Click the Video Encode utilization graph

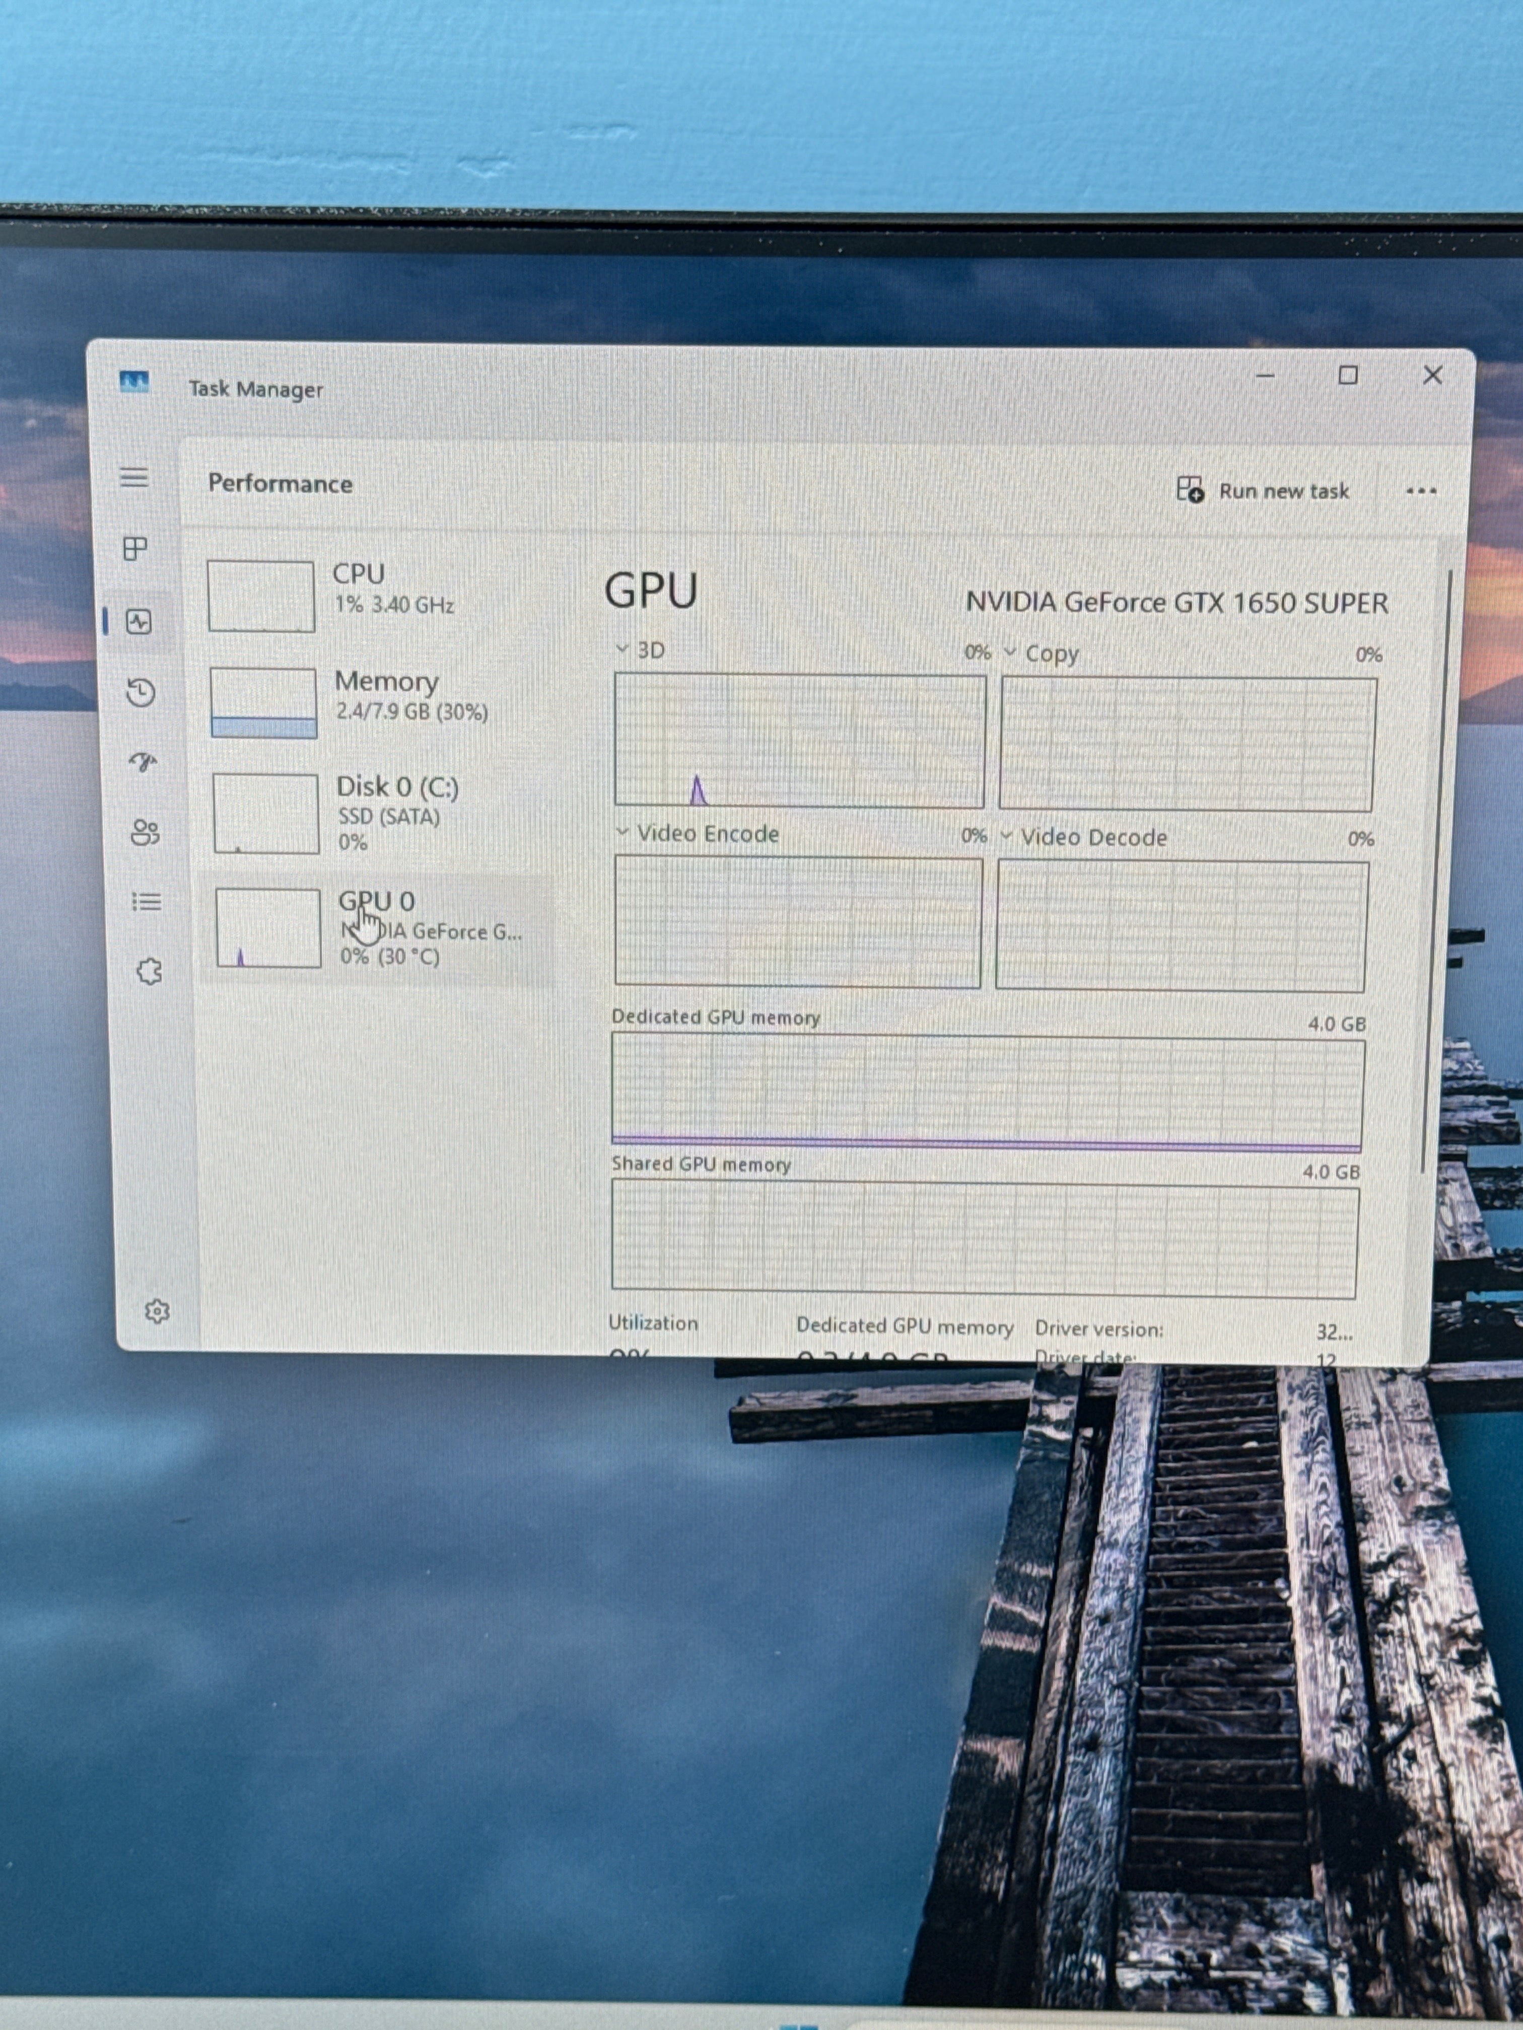pyautogui.click(x=798, y=922)
